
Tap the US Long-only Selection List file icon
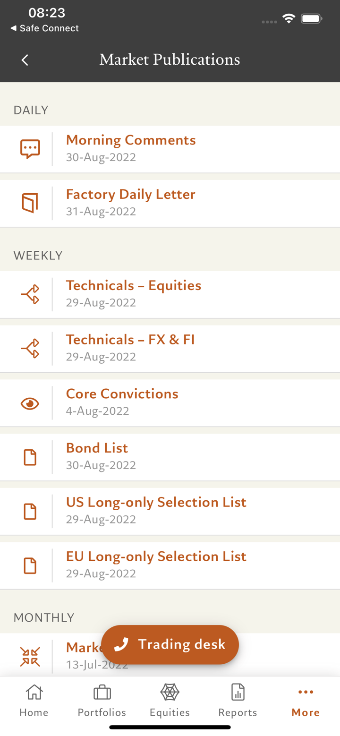click(x=30, y=512)
